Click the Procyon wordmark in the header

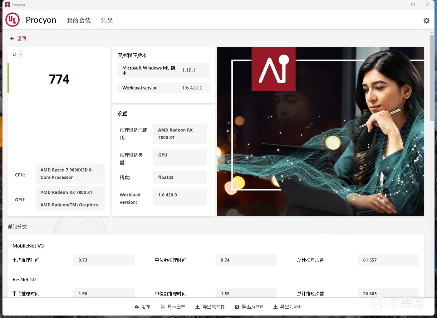point(41,20)
